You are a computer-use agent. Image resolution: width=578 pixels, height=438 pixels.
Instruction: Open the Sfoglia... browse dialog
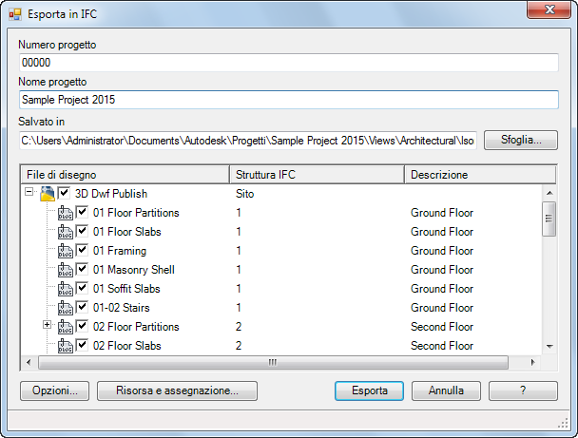pyautogui.click(x=521, y=140)
